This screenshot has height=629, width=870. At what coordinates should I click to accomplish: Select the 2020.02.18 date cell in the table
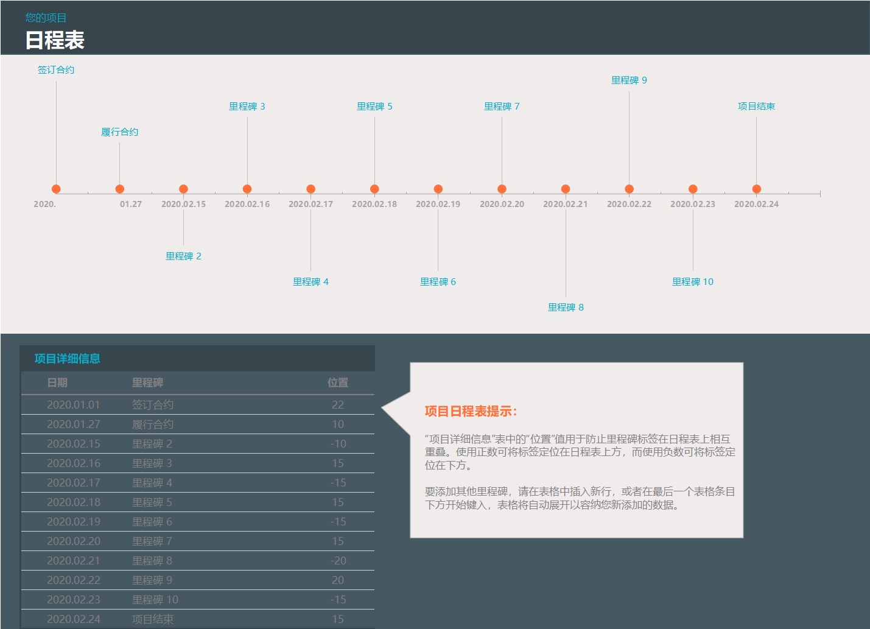pyautogui.click(x=73, y=502)
